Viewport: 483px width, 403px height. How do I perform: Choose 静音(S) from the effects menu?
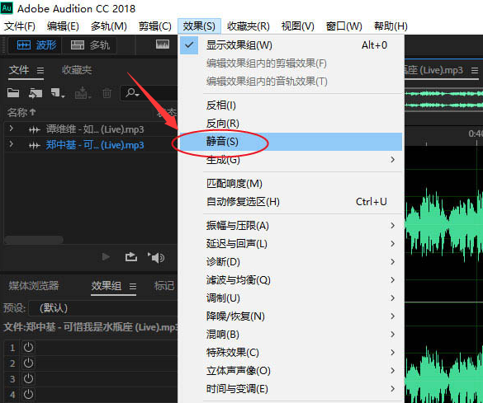pyautogui.click(x=291, y=142)
